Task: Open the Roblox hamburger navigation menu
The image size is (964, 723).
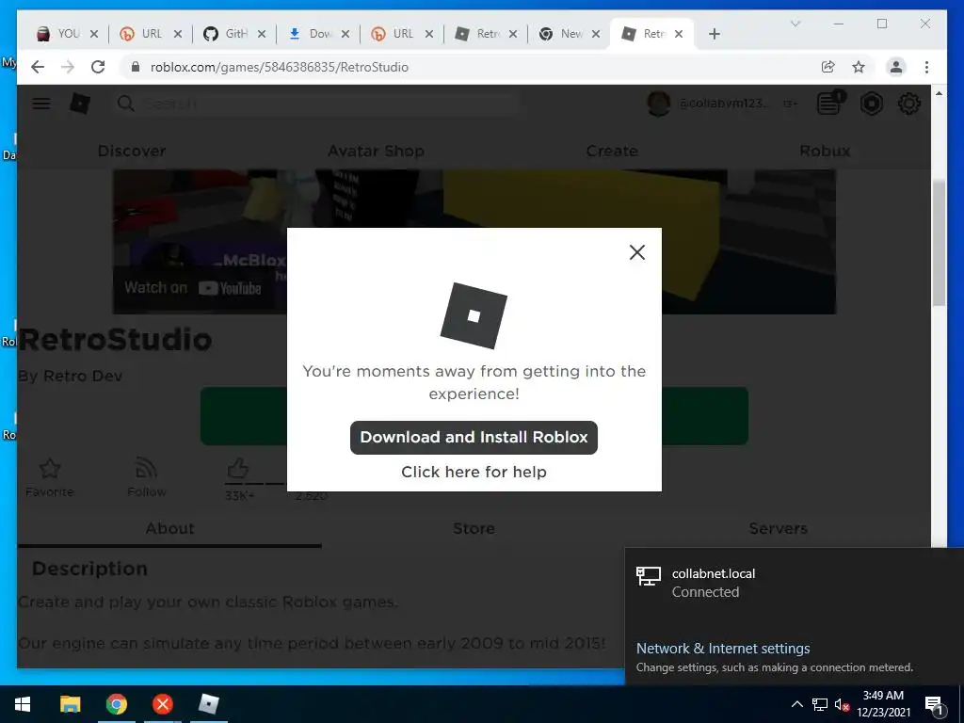Action: [41, 104]
